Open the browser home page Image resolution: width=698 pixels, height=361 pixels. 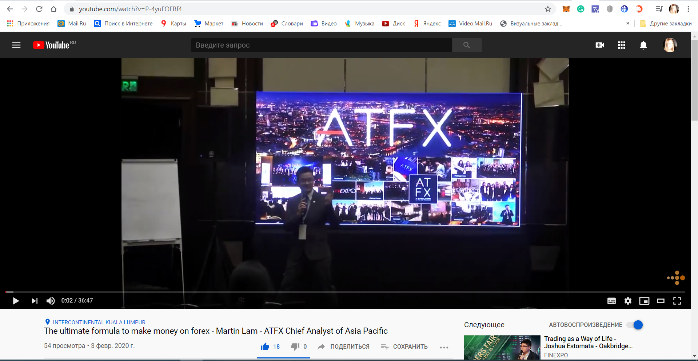click(x=54, y=9)
